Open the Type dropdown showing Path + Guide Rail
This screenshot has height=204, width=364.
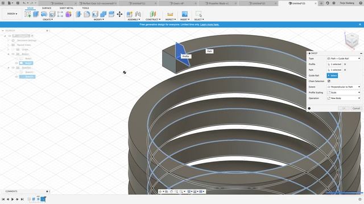point(344,58)
